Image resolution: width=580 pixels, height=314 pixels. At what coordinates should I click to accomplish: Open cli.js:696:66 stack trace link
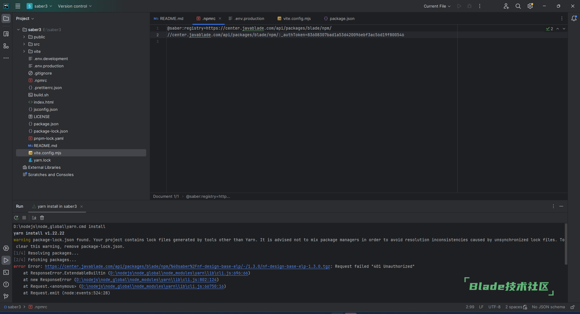(179, 273)
